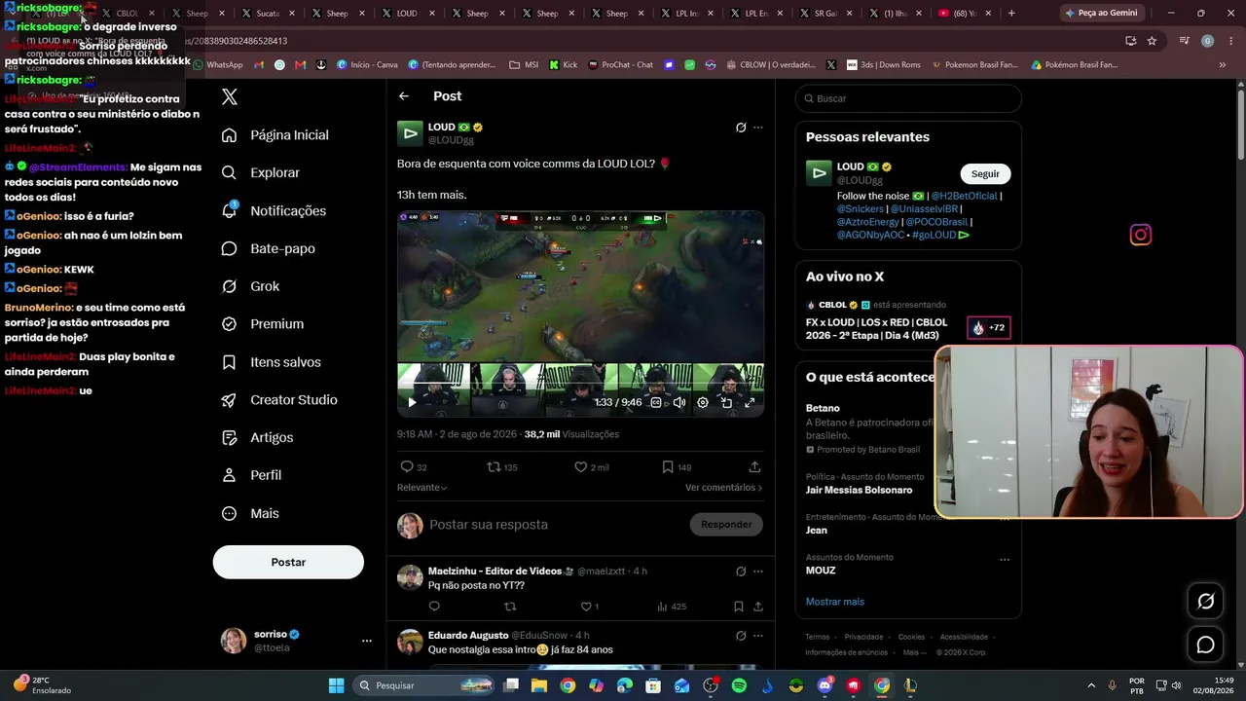Screen dimensions: 1246x701
Task: Click the X logo in the sidebar
Action: coord(230,96)
